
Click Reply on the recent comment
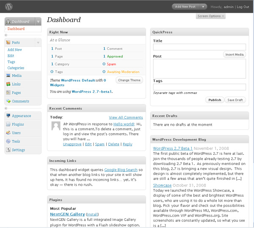click(x=127, y=144)
